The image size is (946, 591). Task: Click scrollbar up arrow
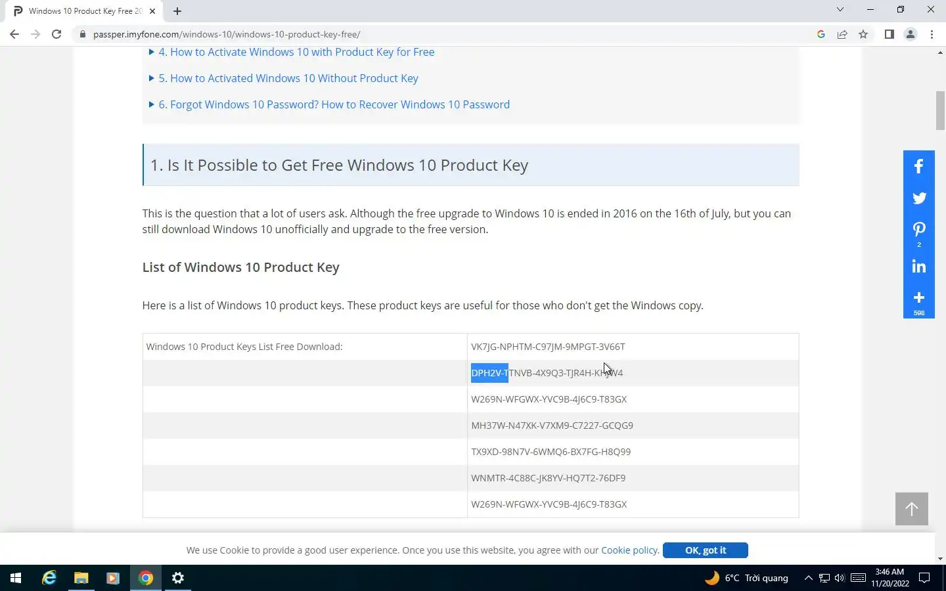(940, 52)
